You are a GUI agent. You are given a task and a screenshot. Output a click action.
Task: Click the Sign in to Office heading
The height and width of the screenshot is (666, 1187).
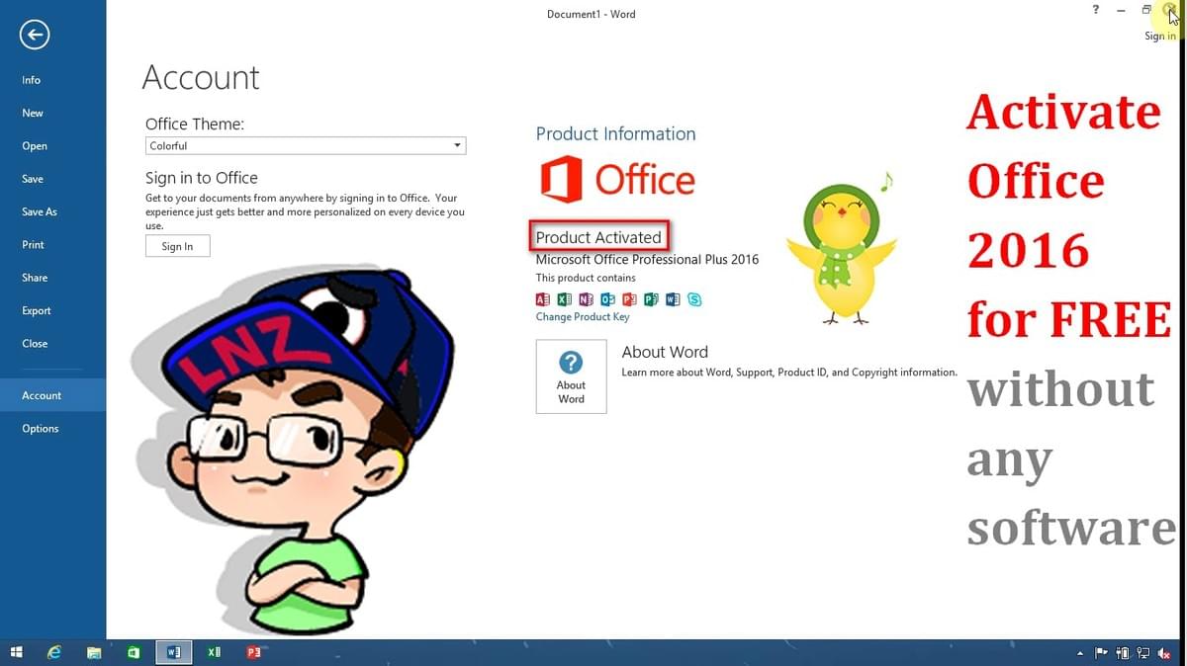202,178
